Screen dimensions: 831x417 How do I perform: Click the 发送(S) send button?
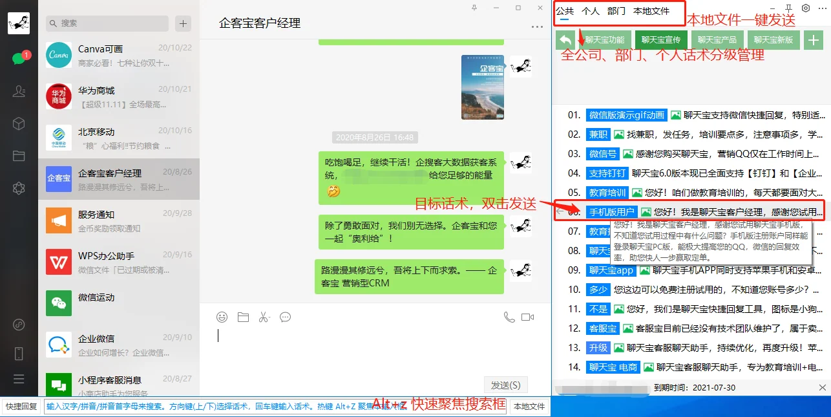tap(506, 385)
